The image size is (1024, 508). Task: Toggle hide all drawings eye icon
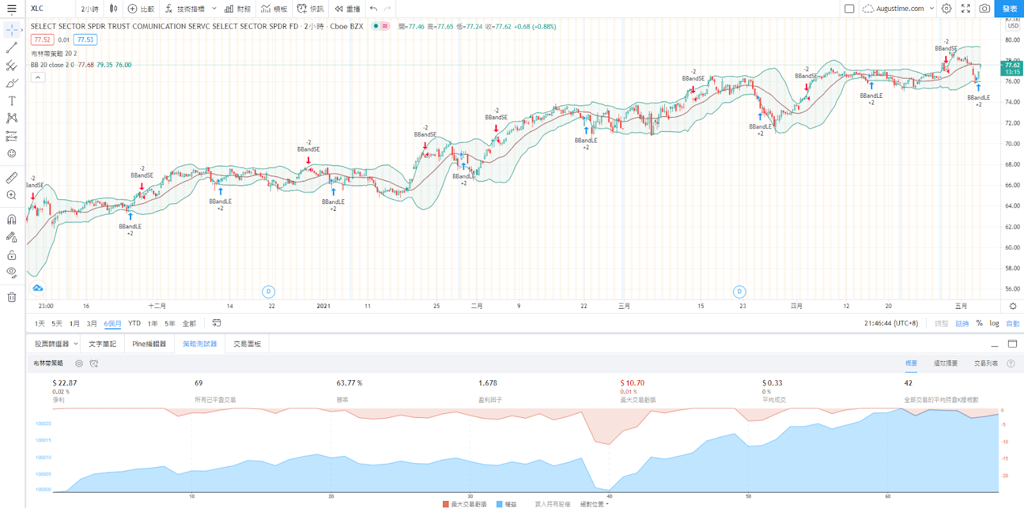click(x=12, y=272)
